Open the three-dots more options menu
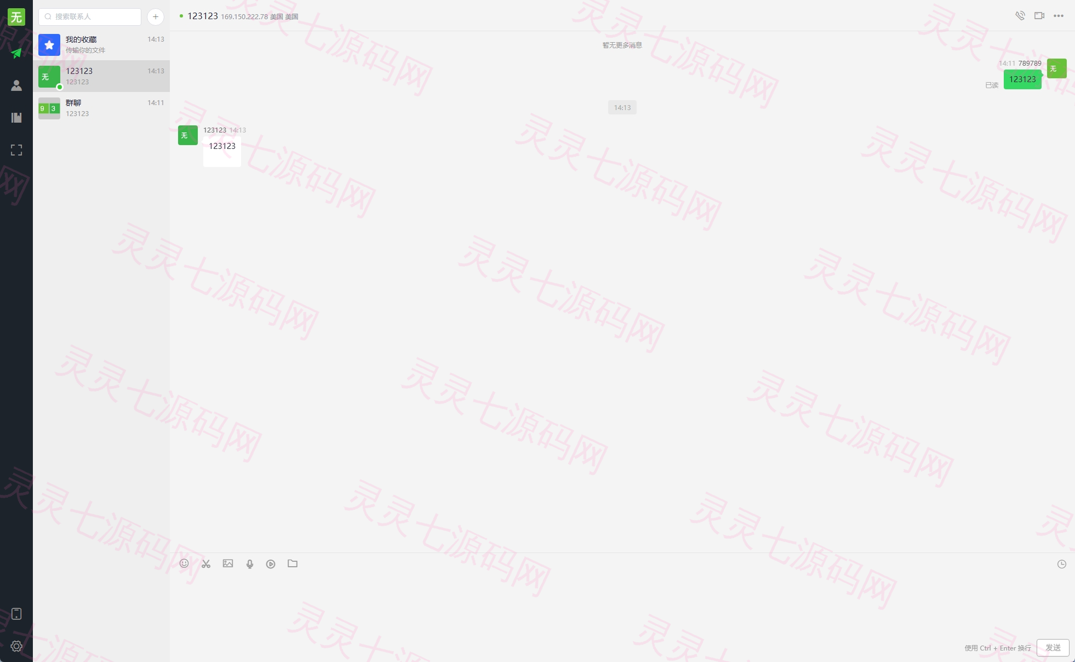 [1059, 16]
